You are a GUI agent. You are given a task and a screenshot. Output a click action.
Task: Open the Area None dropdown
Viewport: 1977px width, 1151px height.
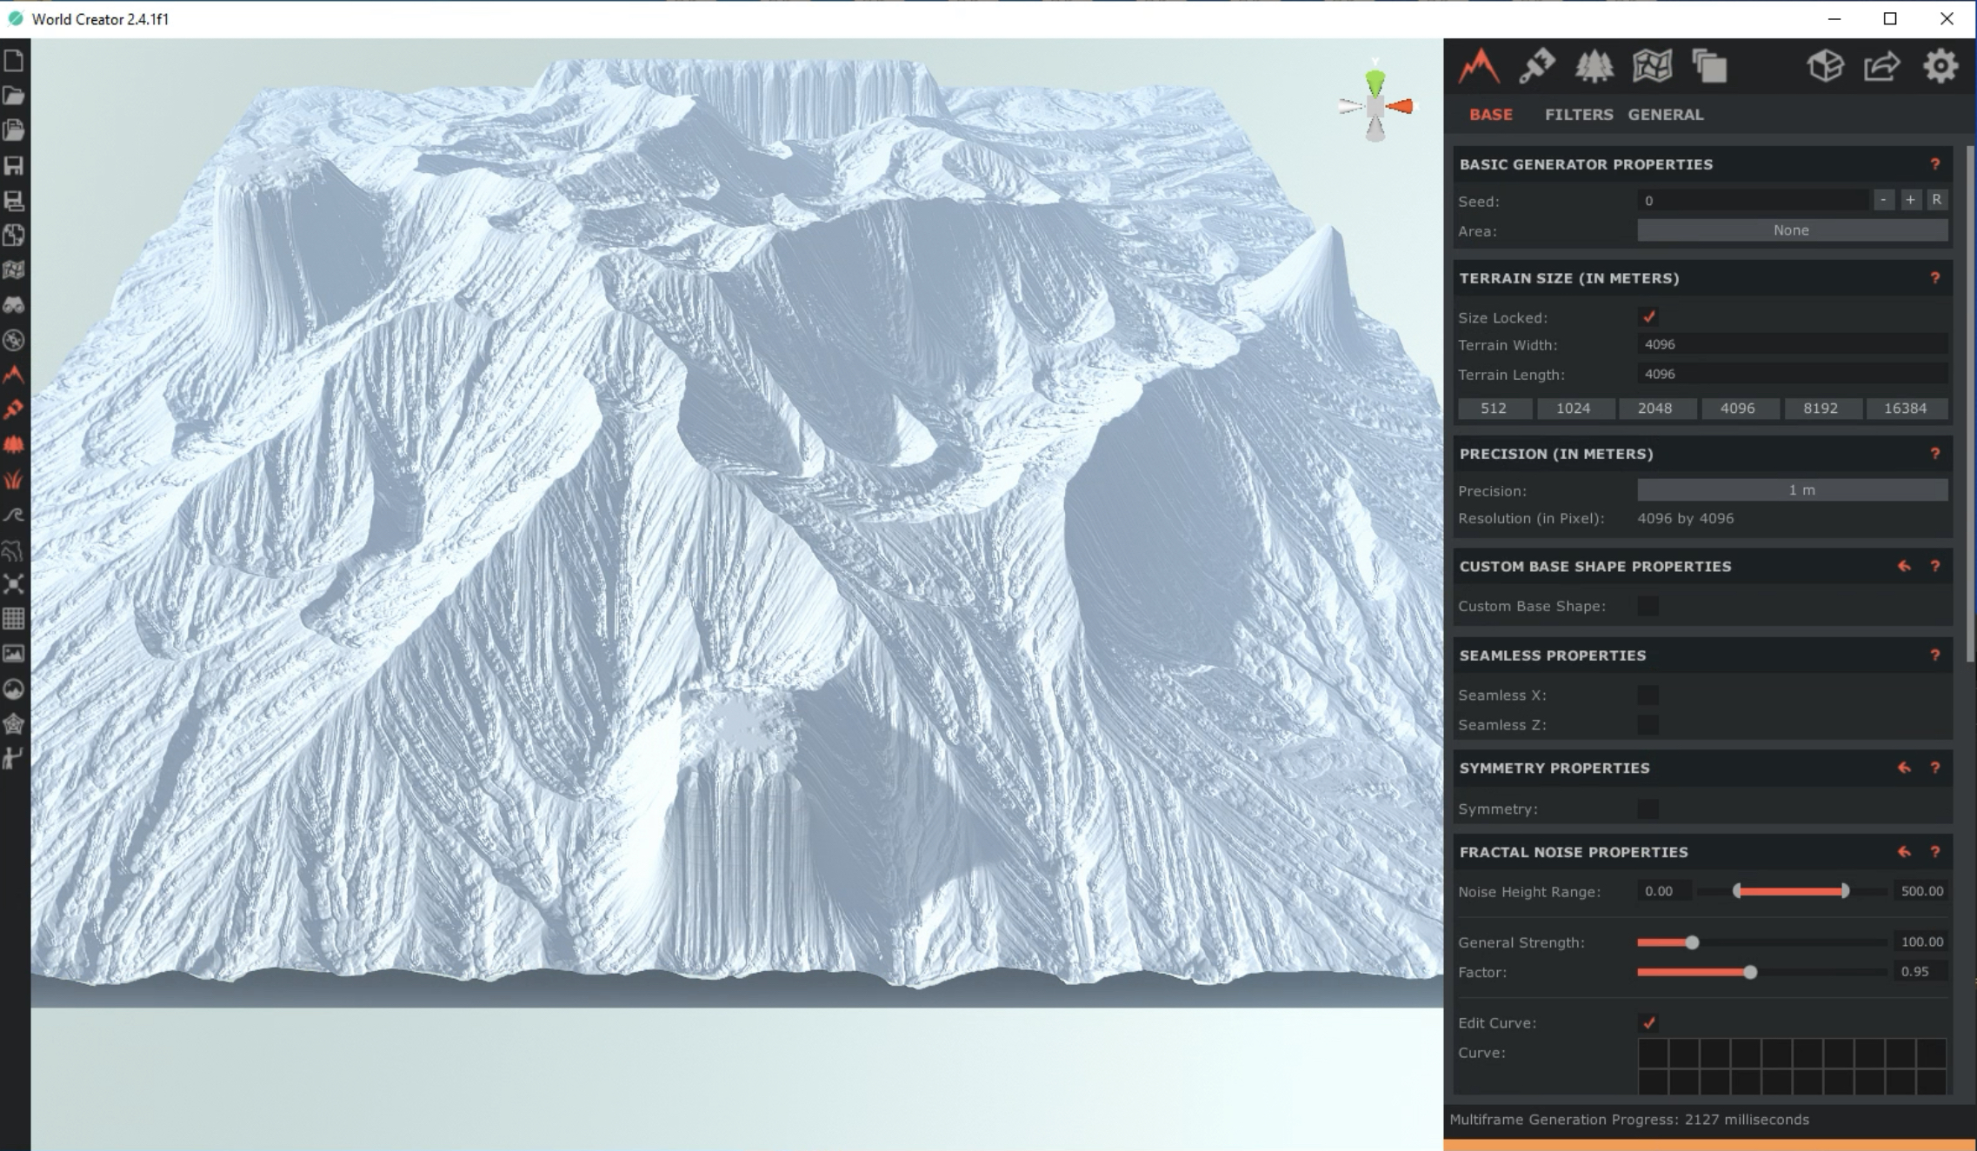(1792, 230)
